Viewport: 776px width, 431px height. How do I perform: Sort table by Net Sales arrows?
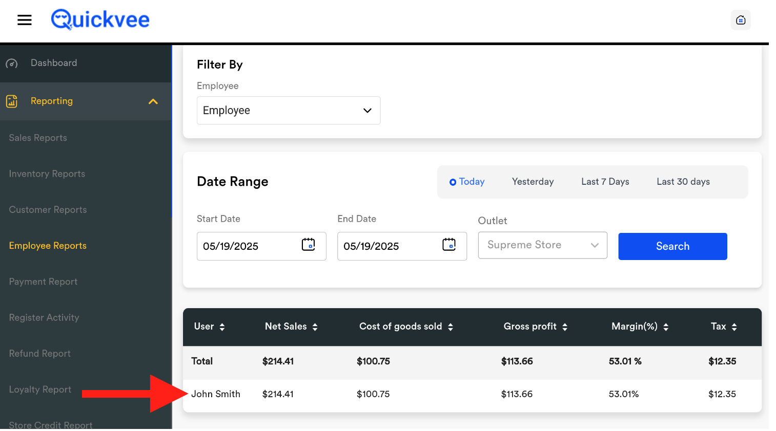[315, 327]
